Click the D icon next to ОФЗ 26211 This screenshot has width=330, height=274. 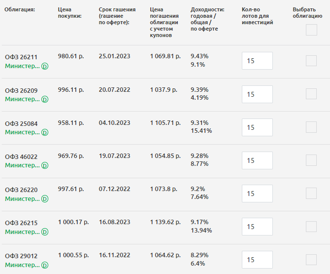45,66
